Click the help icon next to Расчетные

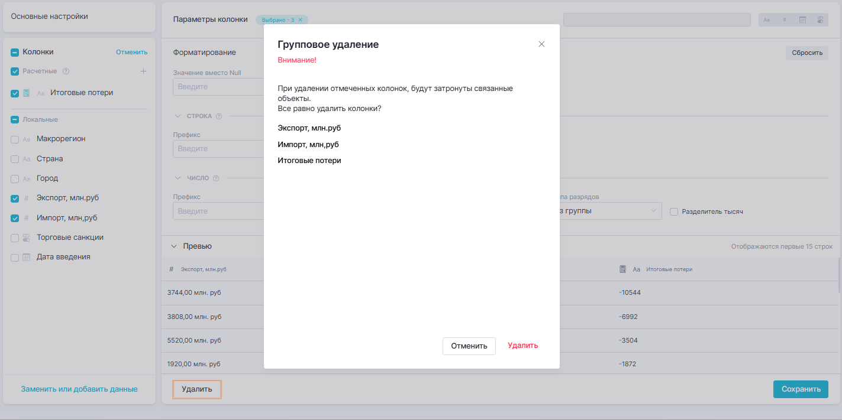point(66,71)
